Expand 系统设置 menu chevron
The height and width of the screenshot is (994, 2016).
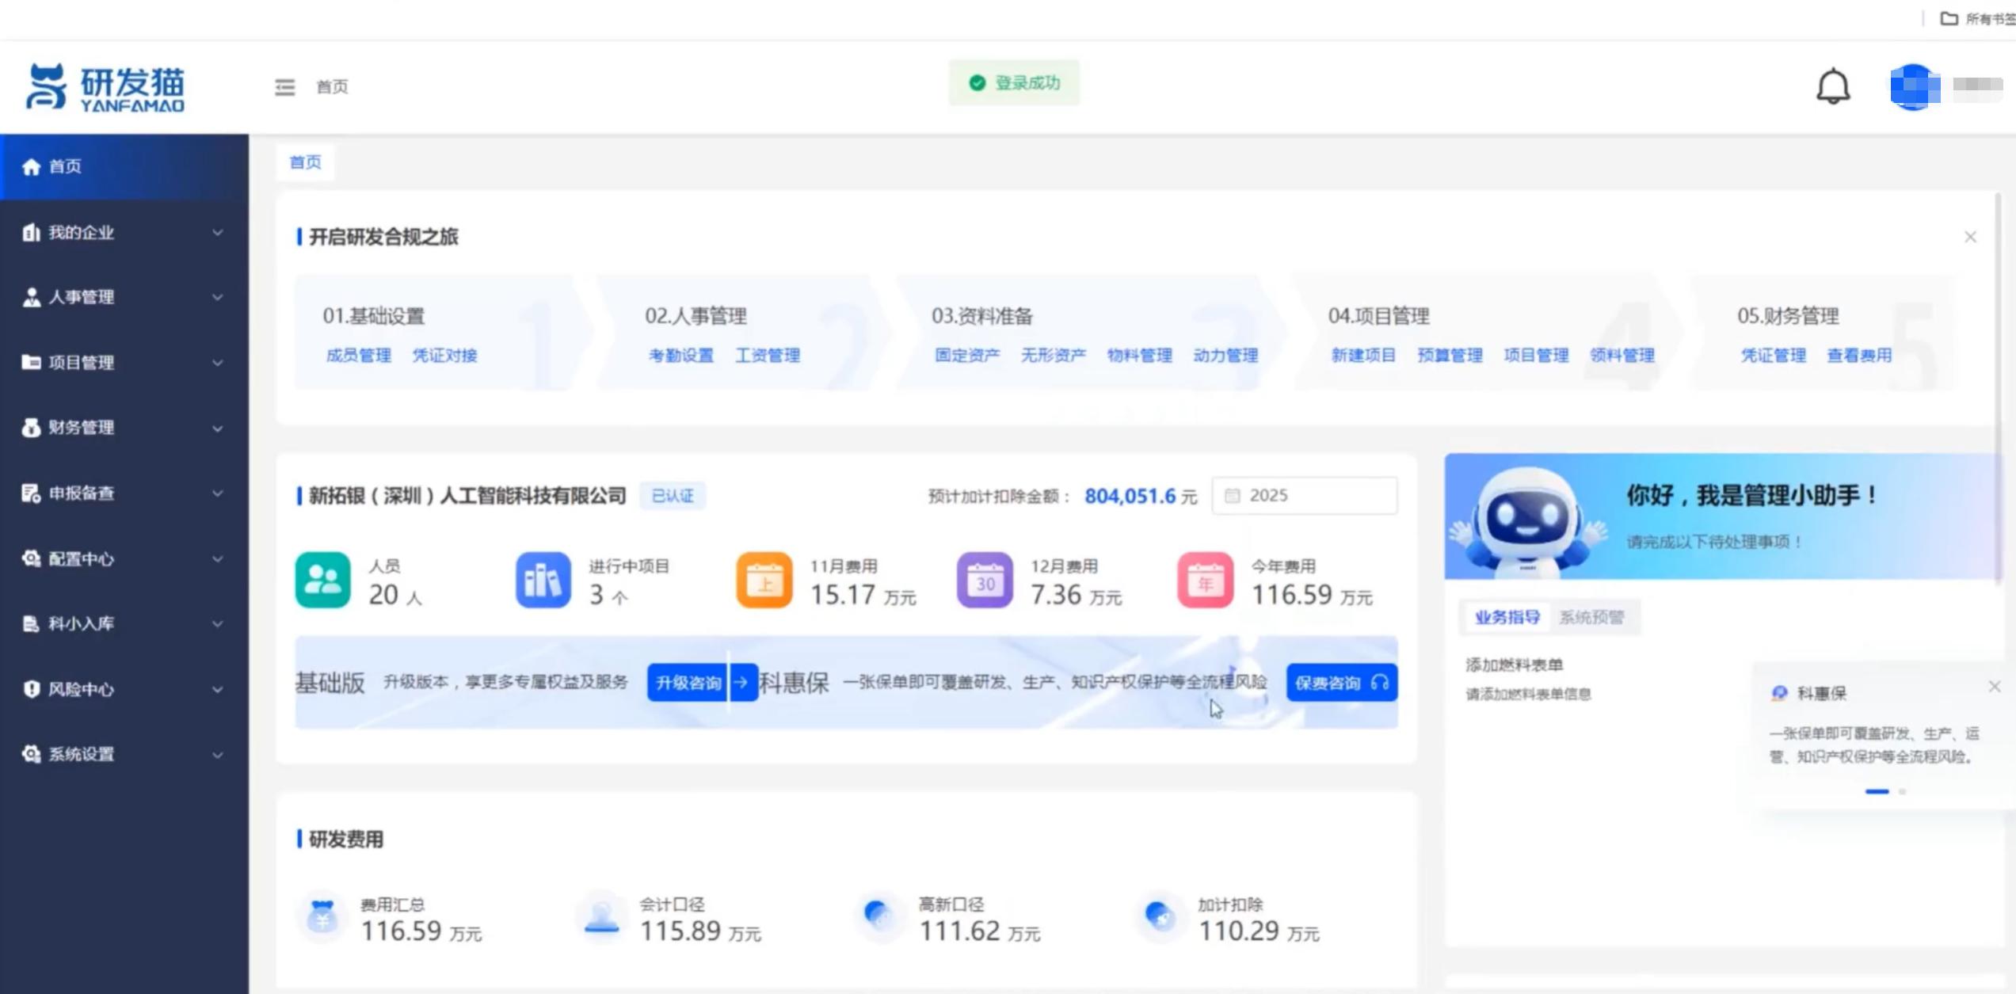[x=217, y=755]
